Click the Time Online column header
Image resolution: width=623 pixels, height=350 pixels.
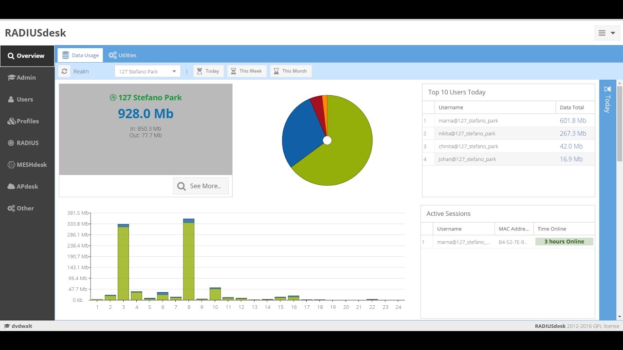click(x=564, y=229)
